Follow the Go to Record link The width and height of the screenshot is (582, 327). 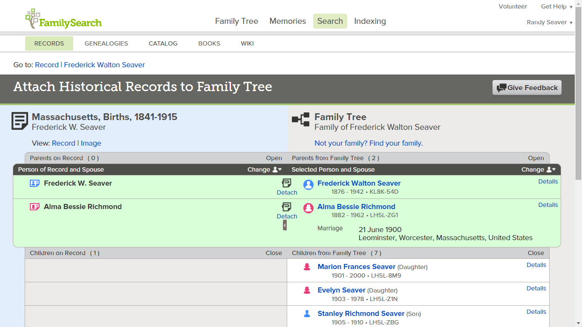click(47, 65)
